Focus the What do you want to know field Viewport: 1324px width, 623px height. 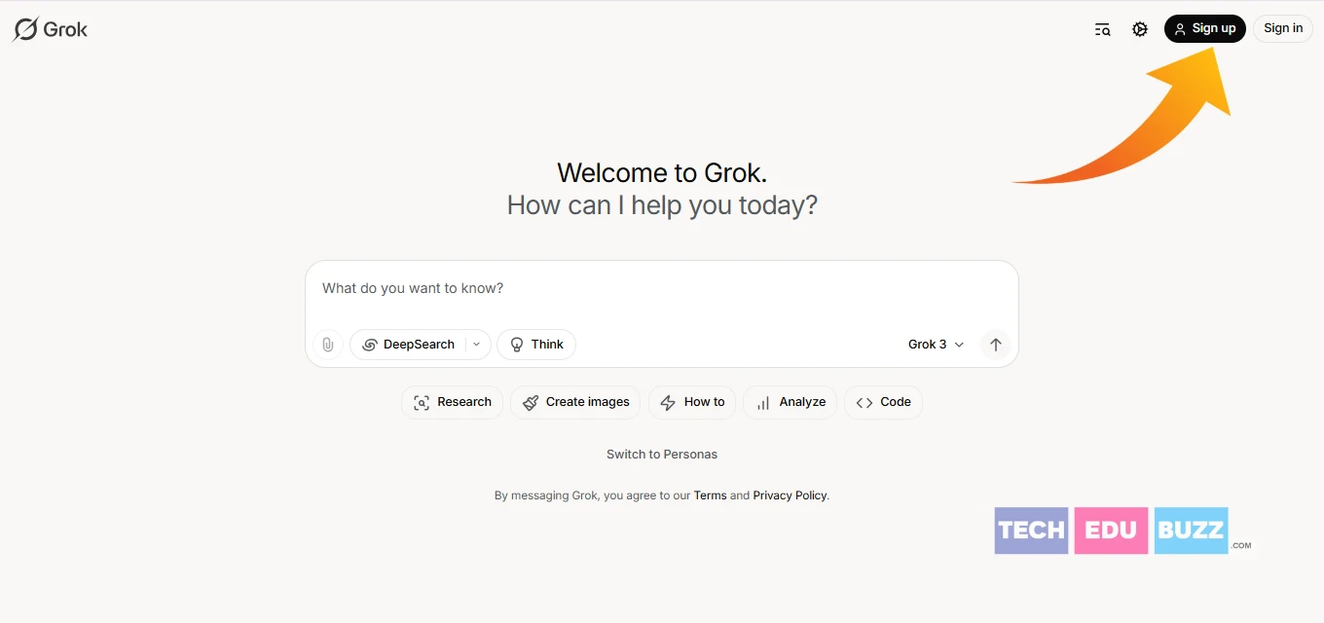(662, 289)
